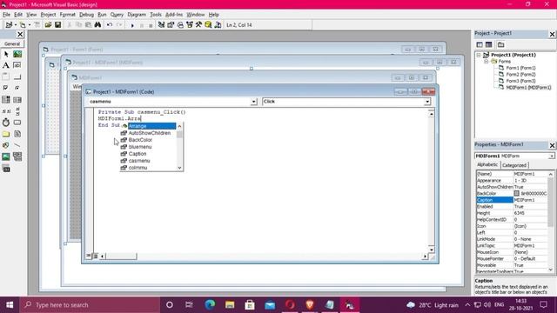Click the Find binoculars toolbar icon

click(x=97, y=25)
